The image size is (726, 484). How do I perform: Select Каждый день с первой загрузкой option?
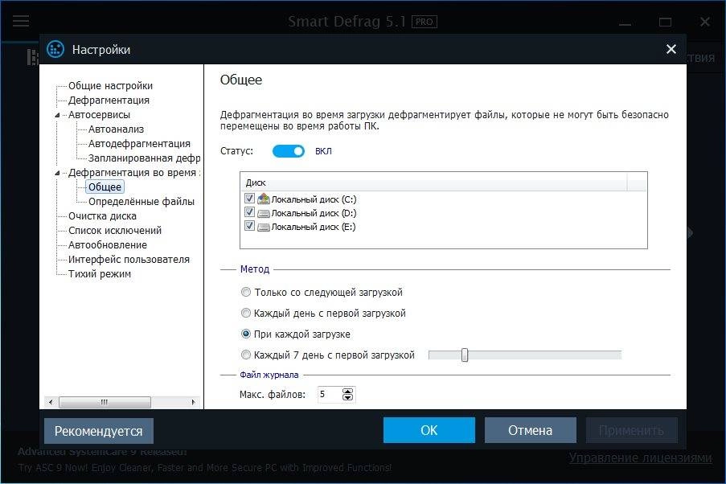246,313
